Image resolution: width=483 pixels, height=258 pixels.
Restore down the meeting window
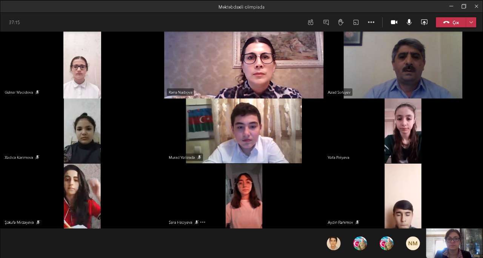464,6
